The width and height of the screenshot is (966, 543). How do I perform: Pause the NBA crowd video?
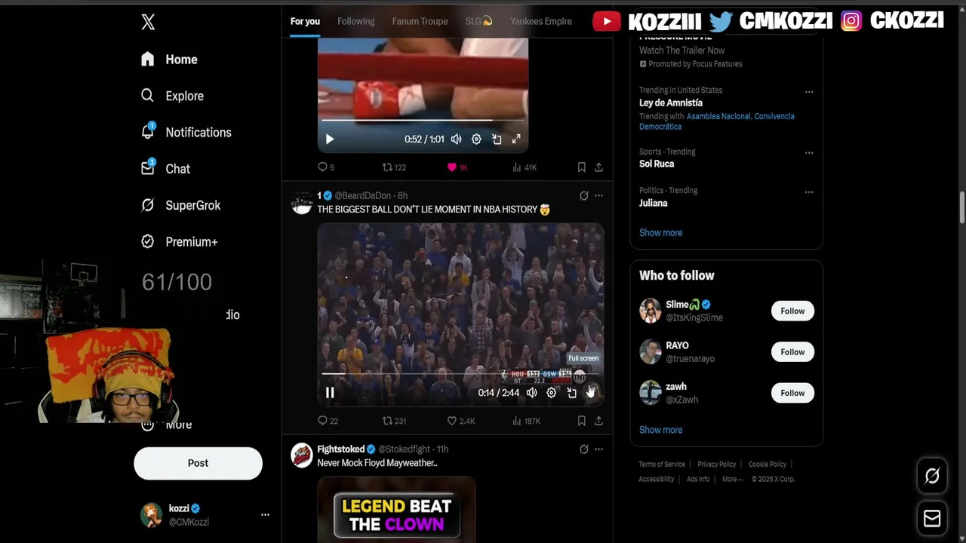click(330, 392)
